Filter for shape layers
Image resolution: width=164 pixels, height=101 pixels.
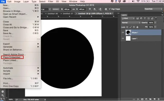tap(149, 18)
